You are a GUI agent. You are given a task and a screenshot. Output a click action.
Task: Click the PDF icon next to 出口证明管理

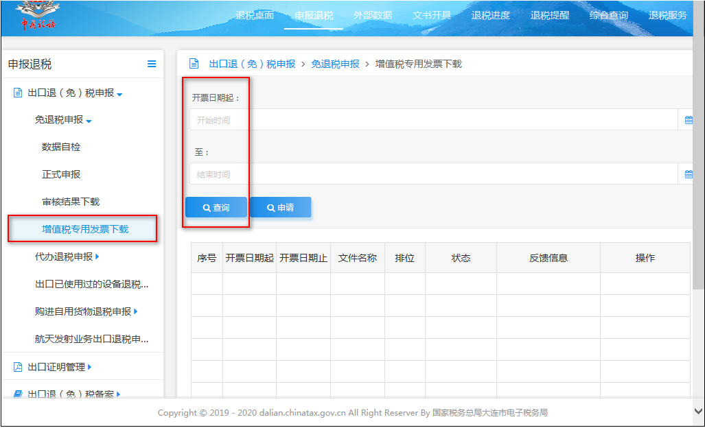point(18,367)
